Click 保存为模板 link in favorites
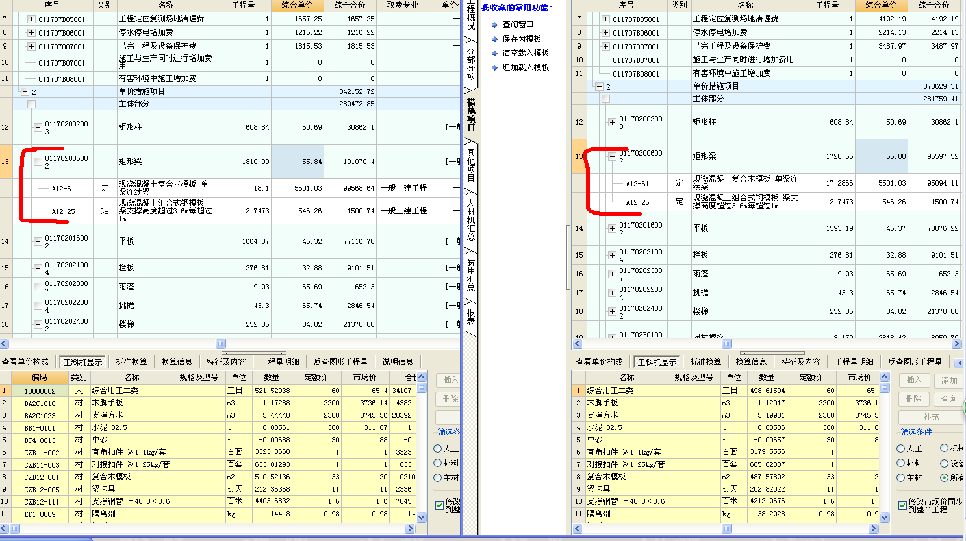 click(x=522, y=39)
